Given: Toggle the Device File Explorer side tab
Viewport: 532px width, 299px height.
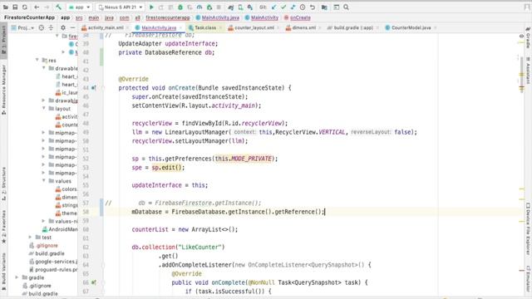Looking at the screenshot, I should (x=528, y=228).
